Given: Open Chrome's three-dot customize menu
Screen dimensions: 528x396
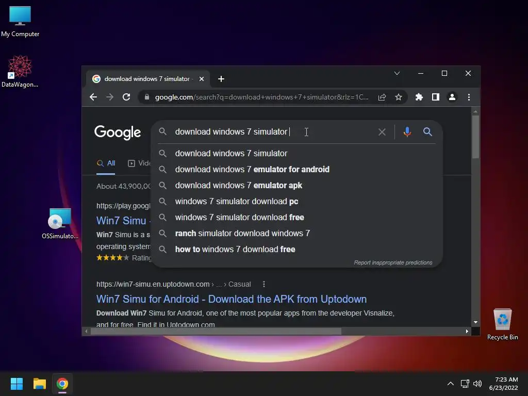Looking at the screenshot, I should 469,97.
